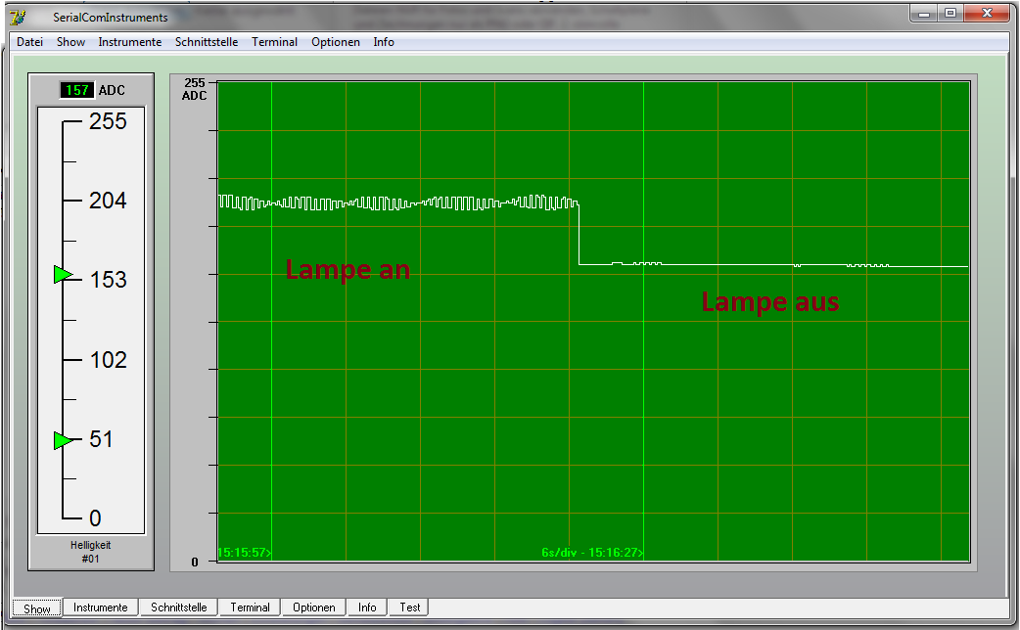The height and width of the screenshot is (630, 1020).
Task: Switch to the Schnittstelle tab at bottom
Action: coord(179,607)
